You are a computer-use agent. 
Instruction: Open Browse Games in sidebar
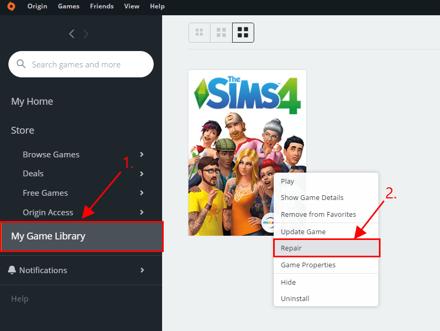[x=51, y=155]
